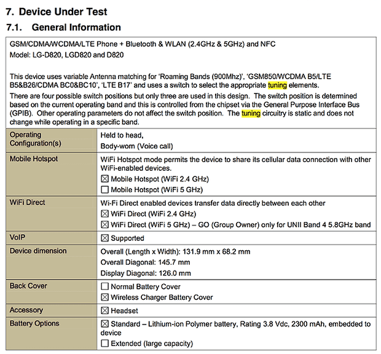Click the 'Battery Options' row label
This screenshot has height=354, width=381.
(x=34, y=323)
